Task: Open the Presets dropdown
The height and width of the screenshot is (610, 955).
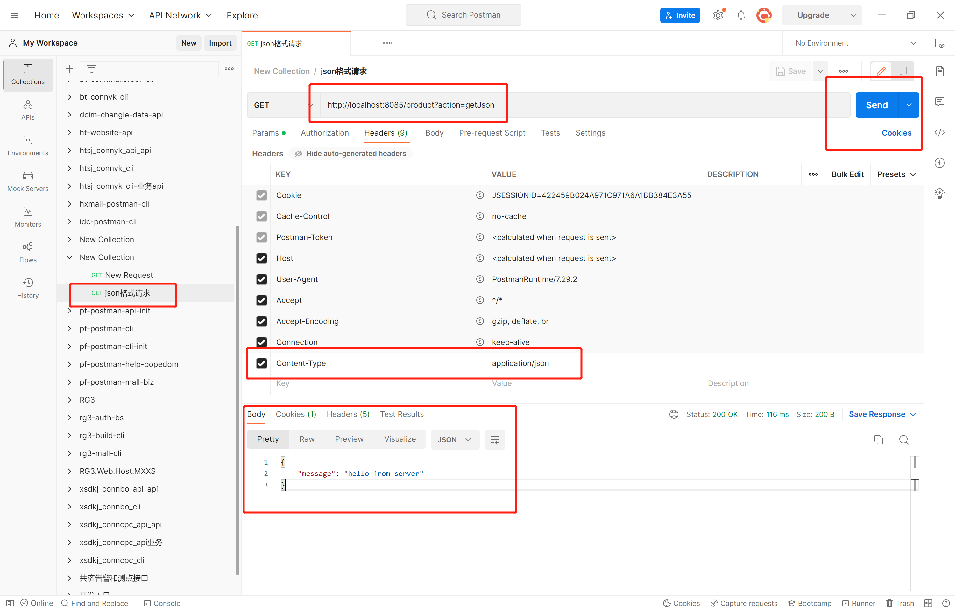Action: [x=896, y=174]
